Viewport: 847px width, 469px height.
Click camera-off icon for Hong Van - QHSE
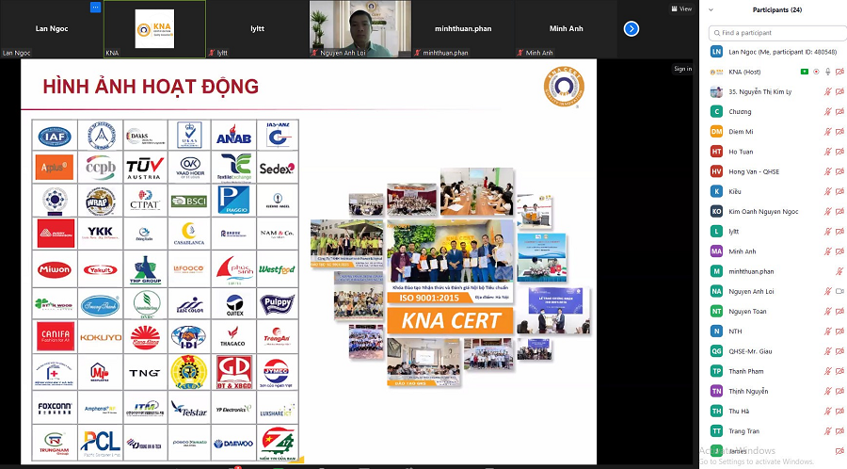pyautogui.click(x=839, y=171)
